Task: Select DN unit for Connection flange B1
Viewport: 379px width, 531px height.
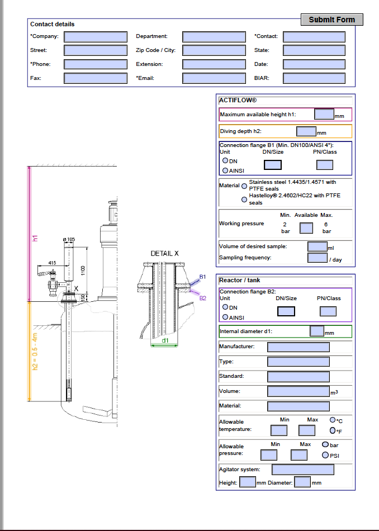Action: click(225, 160)
